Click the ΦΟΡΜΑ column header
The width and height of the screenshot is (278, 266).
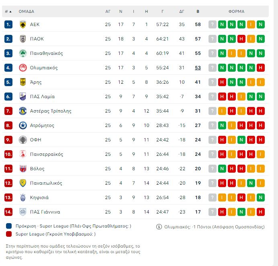click(236, 12)
